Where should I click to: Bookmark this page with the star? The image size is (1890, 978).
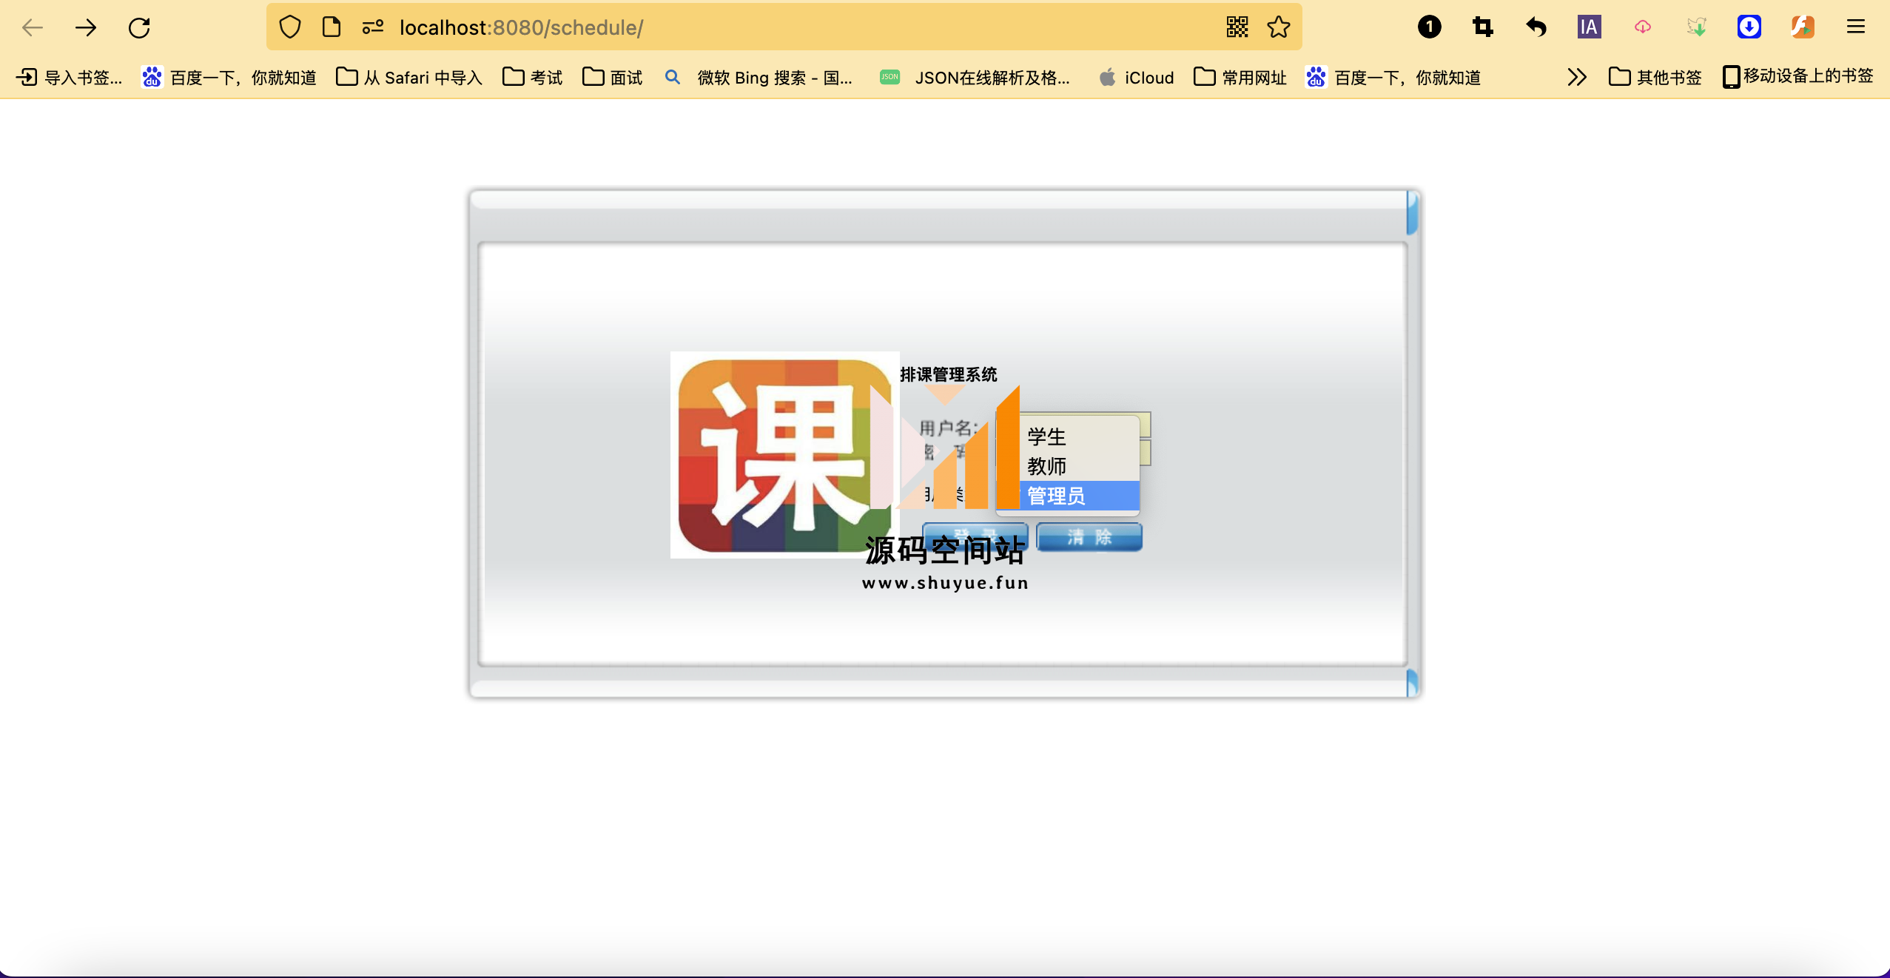[1279, 27]
